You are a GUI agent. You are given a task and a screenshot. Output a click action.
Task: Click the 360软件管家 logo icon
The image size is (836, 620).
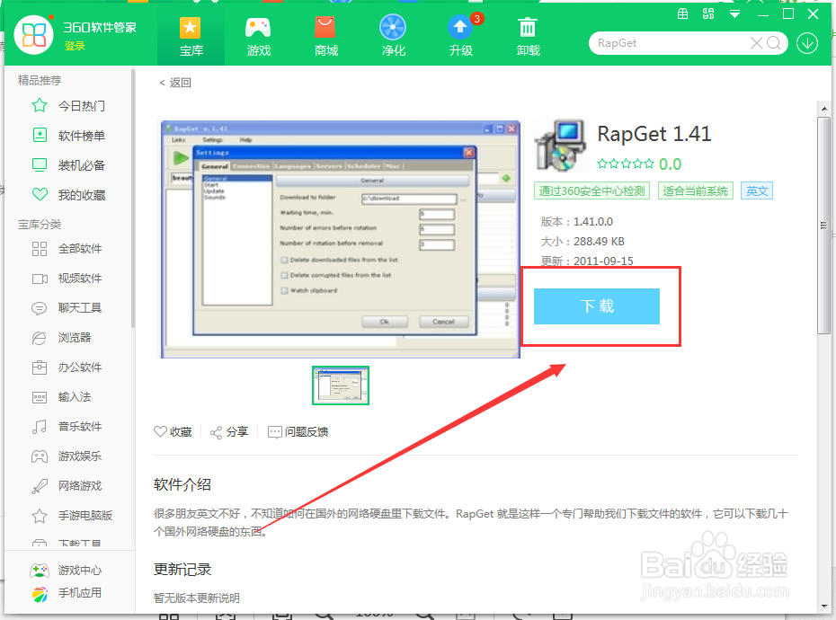coord(33,35)
